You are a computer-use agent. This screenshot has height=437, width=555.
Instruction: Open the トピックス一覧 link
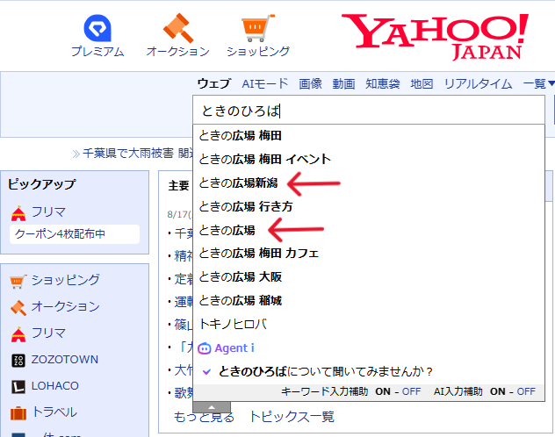click(x=292, y=417)
